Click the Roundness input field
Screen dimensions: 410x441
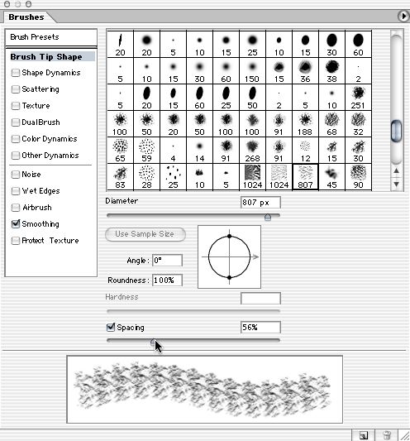click(x=167, y=280)
